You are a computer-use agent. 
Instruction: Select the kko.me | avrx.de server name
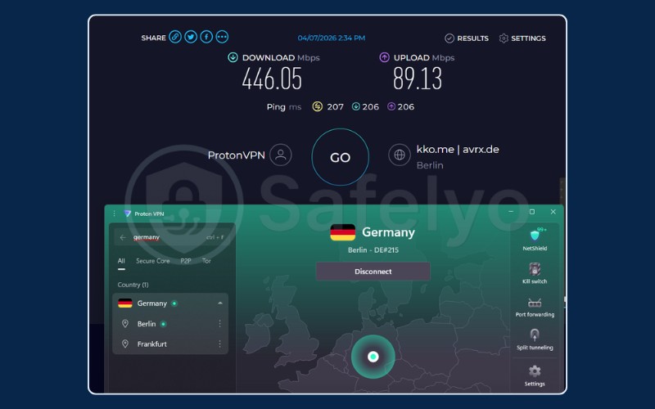coord(458,150)
